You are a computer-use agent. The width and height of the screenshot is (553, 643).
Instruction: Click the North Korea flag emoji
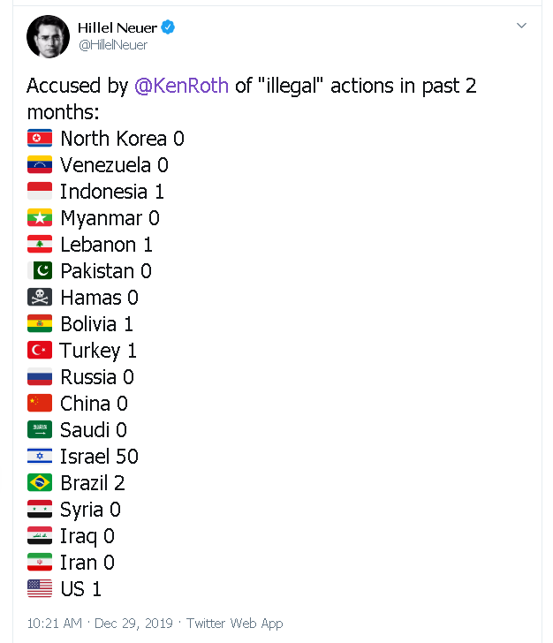pos(40,139)
